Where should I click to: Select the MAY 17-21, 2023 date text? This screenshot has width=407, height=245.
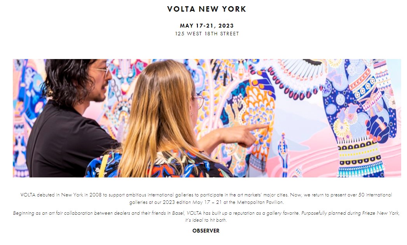(x=207, y=26)
